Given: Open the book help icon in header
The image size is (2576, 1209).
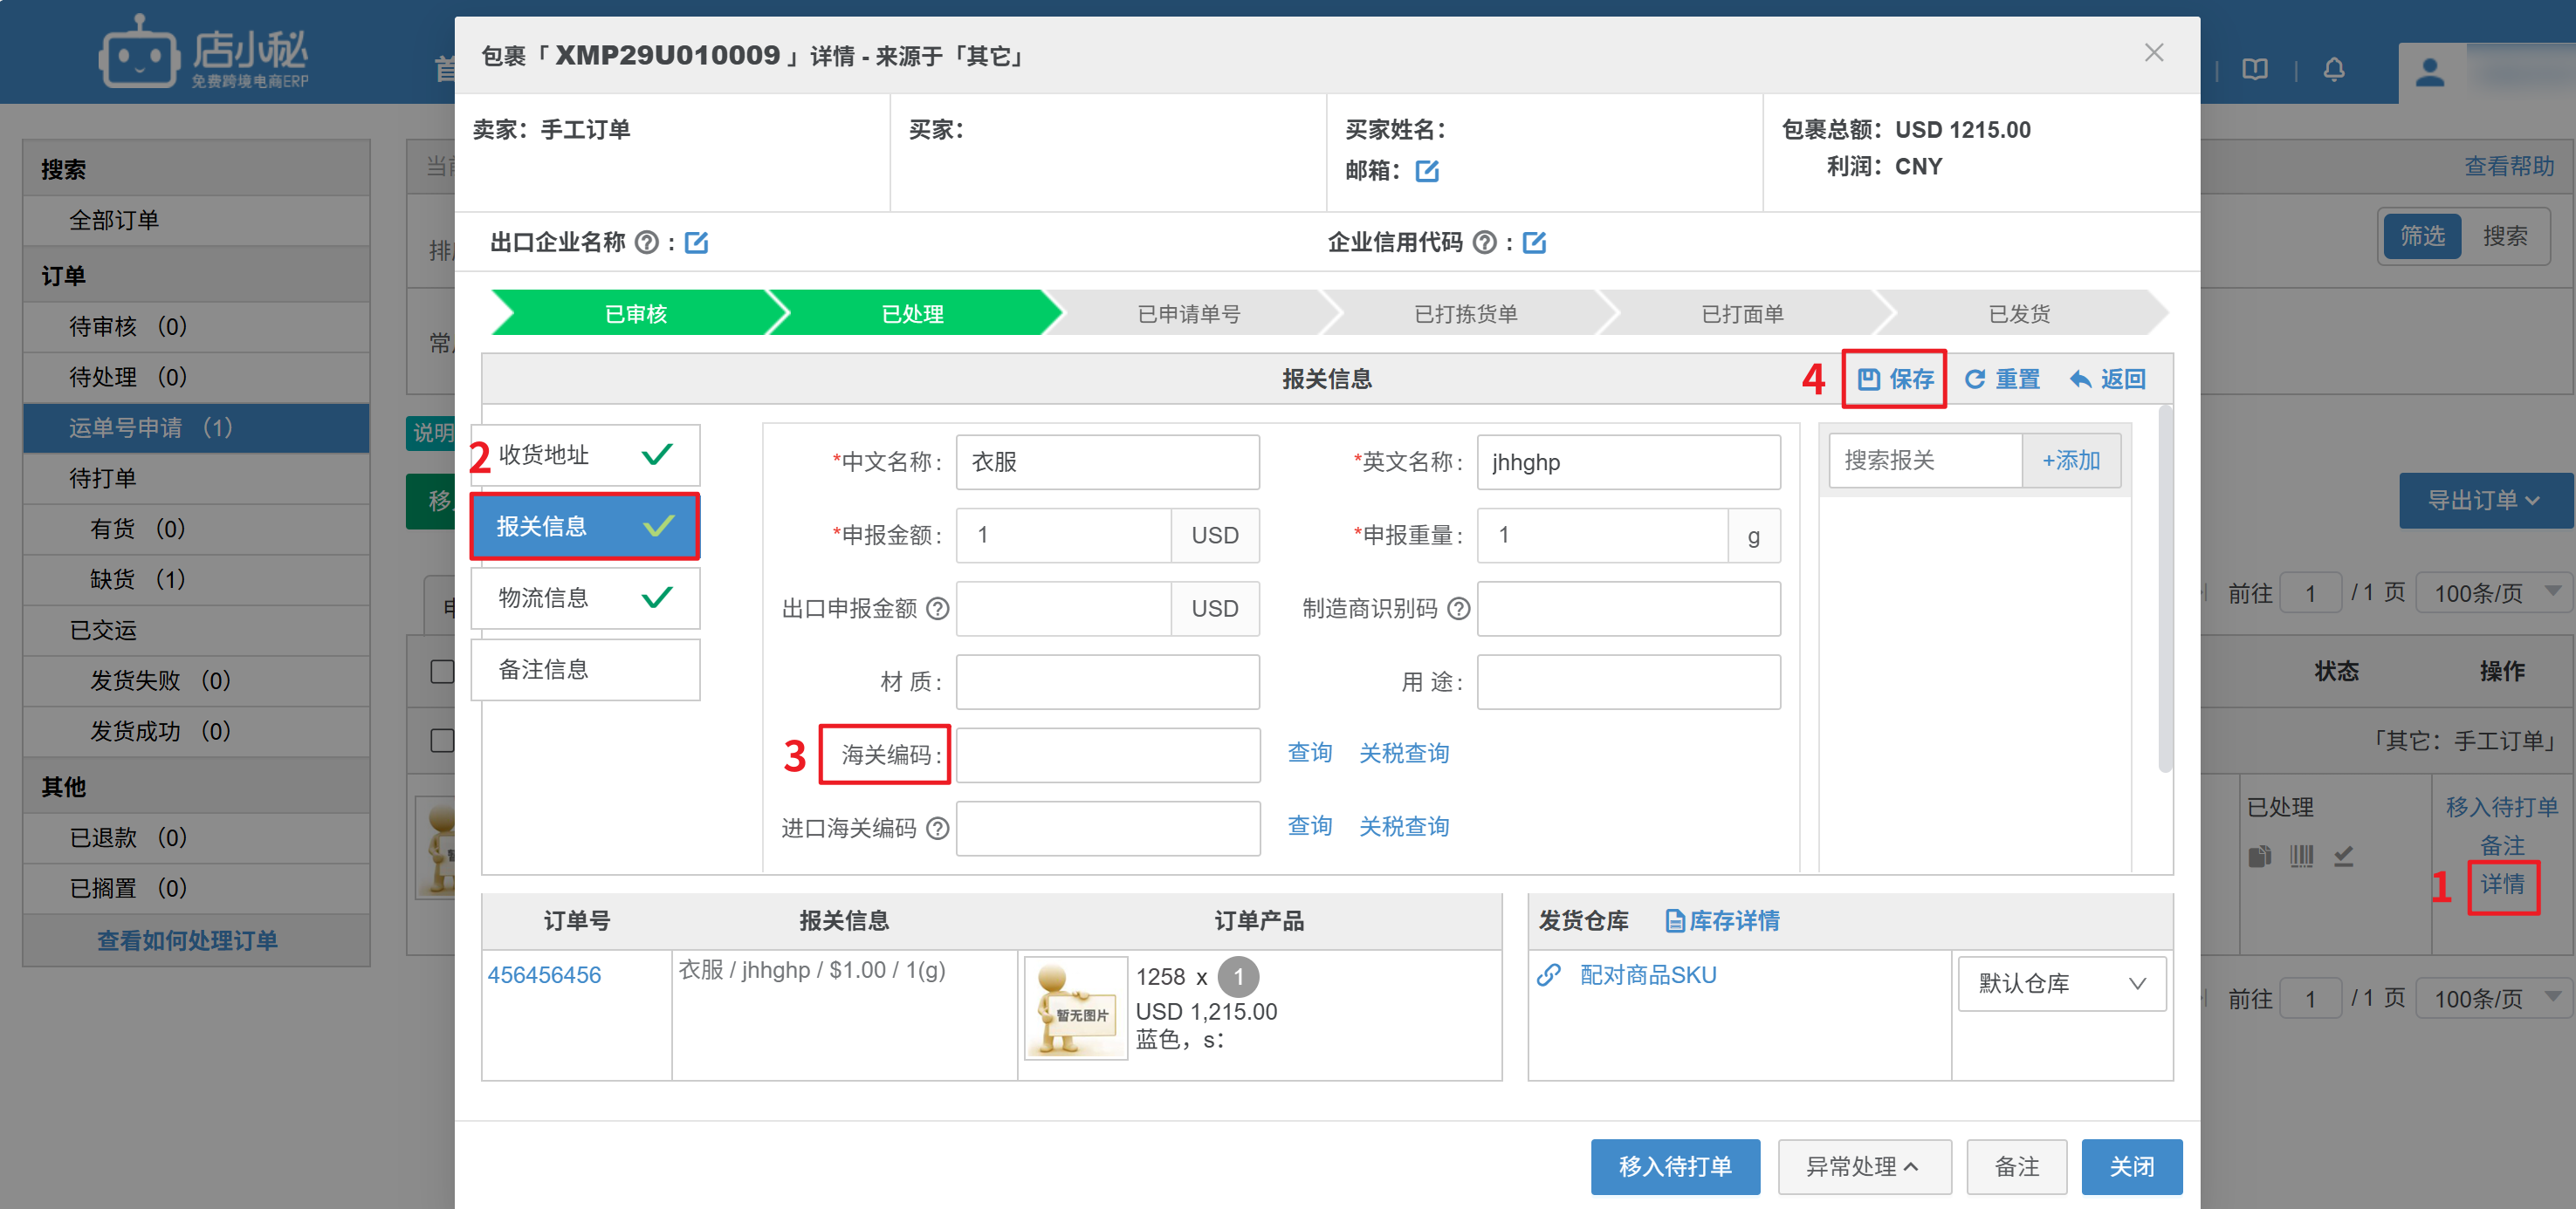Looking at the screenshot, I should (2254, 69).
